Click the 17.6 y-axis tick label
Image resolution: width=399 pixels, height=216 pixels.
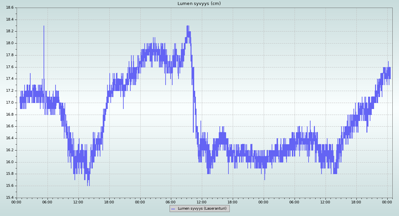tap(10, 67)
